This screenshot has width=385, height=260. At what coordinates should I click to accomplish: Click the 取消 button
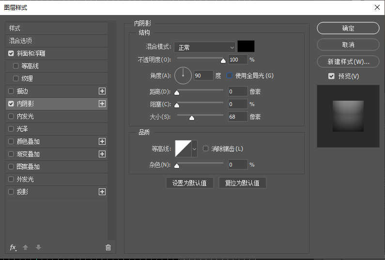(x=348, y=45)
